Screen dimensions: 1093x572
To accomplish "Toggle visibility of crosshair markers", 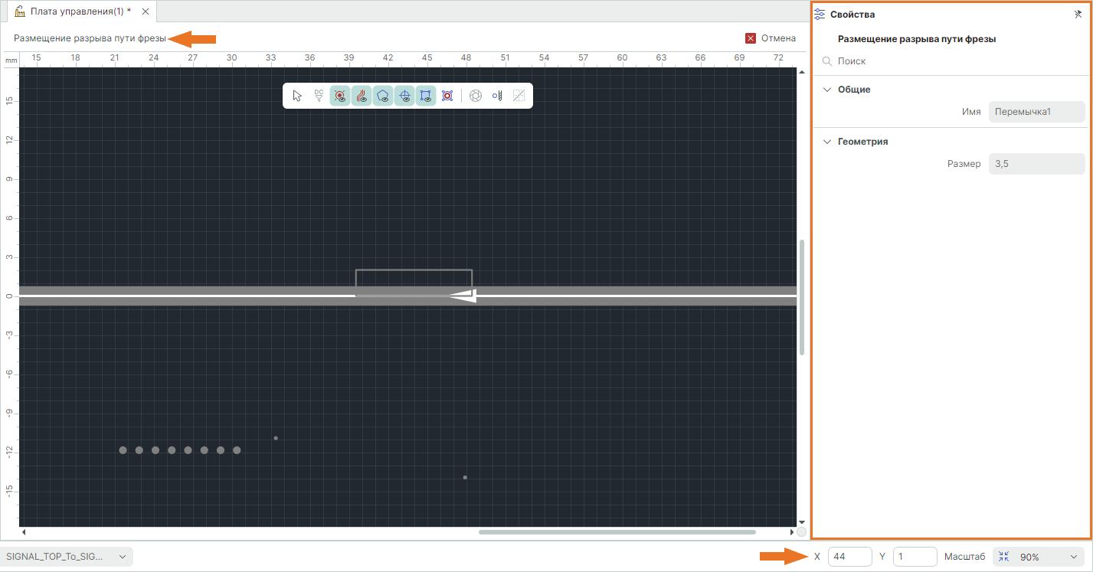I will (404, 96).
